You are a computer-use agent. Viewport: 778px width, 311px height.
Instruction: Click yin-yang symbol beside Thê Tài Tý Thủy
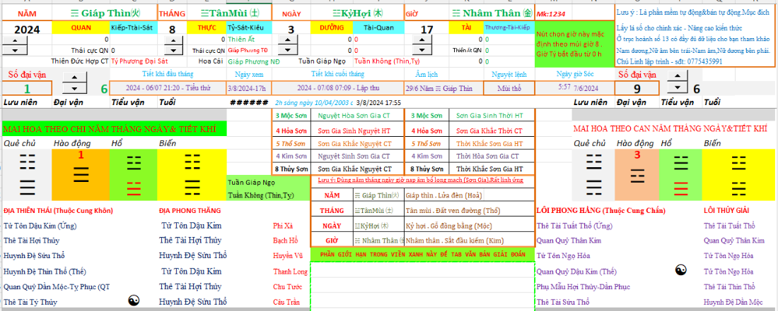134,301
